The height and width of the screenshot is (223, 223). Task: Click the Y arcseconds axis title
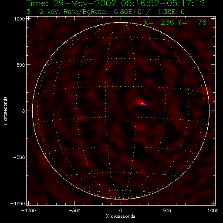[x=5, y=111]
